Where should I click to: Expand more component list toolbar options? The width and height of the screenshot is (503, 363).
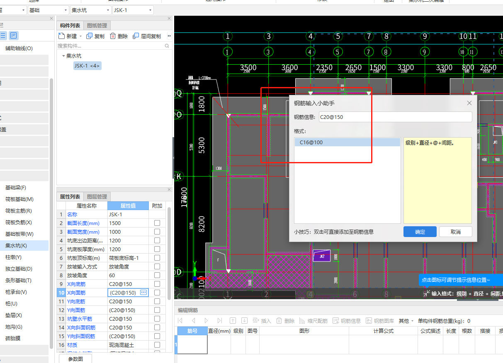(169, 36)
